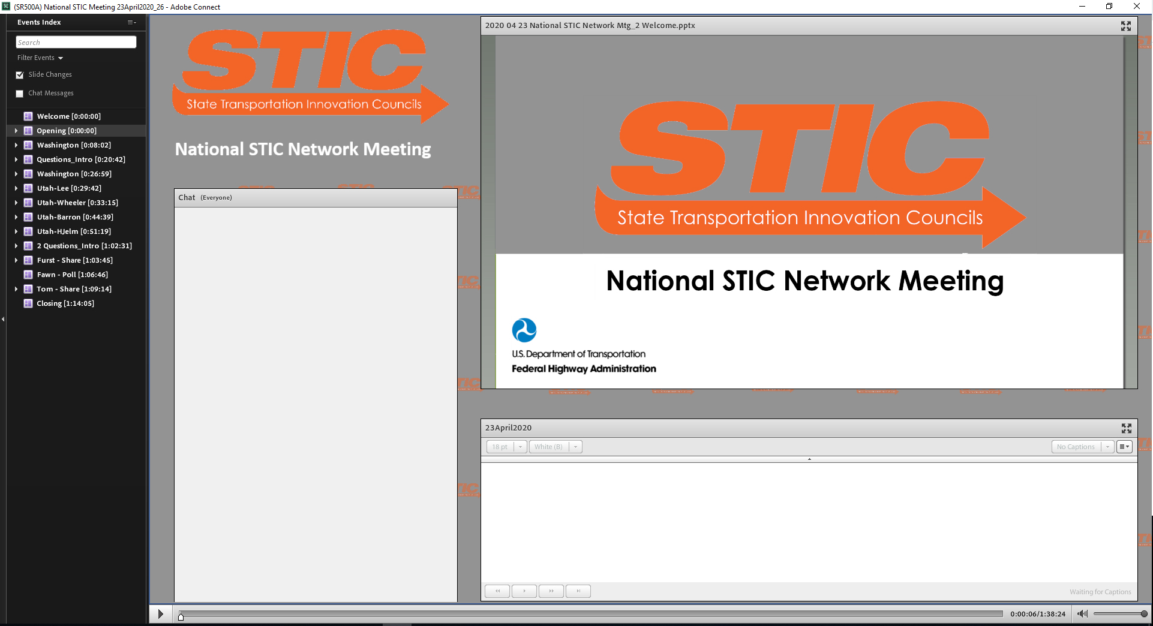This screenshot has width=1153, height=626.
Task: Open the Filter Events dropdown
Action: 40,58
